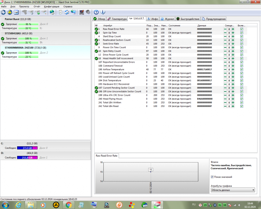This screenshot has height=209, width=261.
Task: Open Google Chrome from the taskbar
Action: pyautogui.click(x=69, y=205)
